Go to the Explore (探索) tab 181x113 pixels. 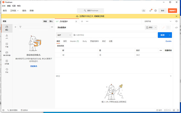tap(32, 11)
